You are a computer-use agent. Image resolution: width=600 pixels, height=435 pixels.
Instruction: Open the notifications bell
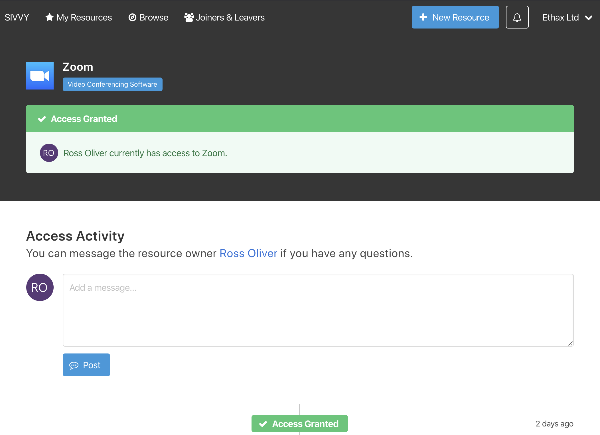tap(517, 17)
